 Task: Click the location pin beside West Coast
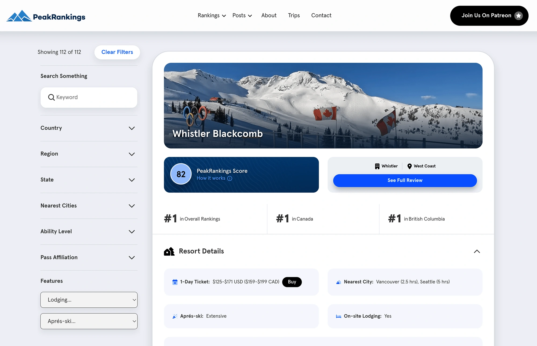[x=409, y=166]
